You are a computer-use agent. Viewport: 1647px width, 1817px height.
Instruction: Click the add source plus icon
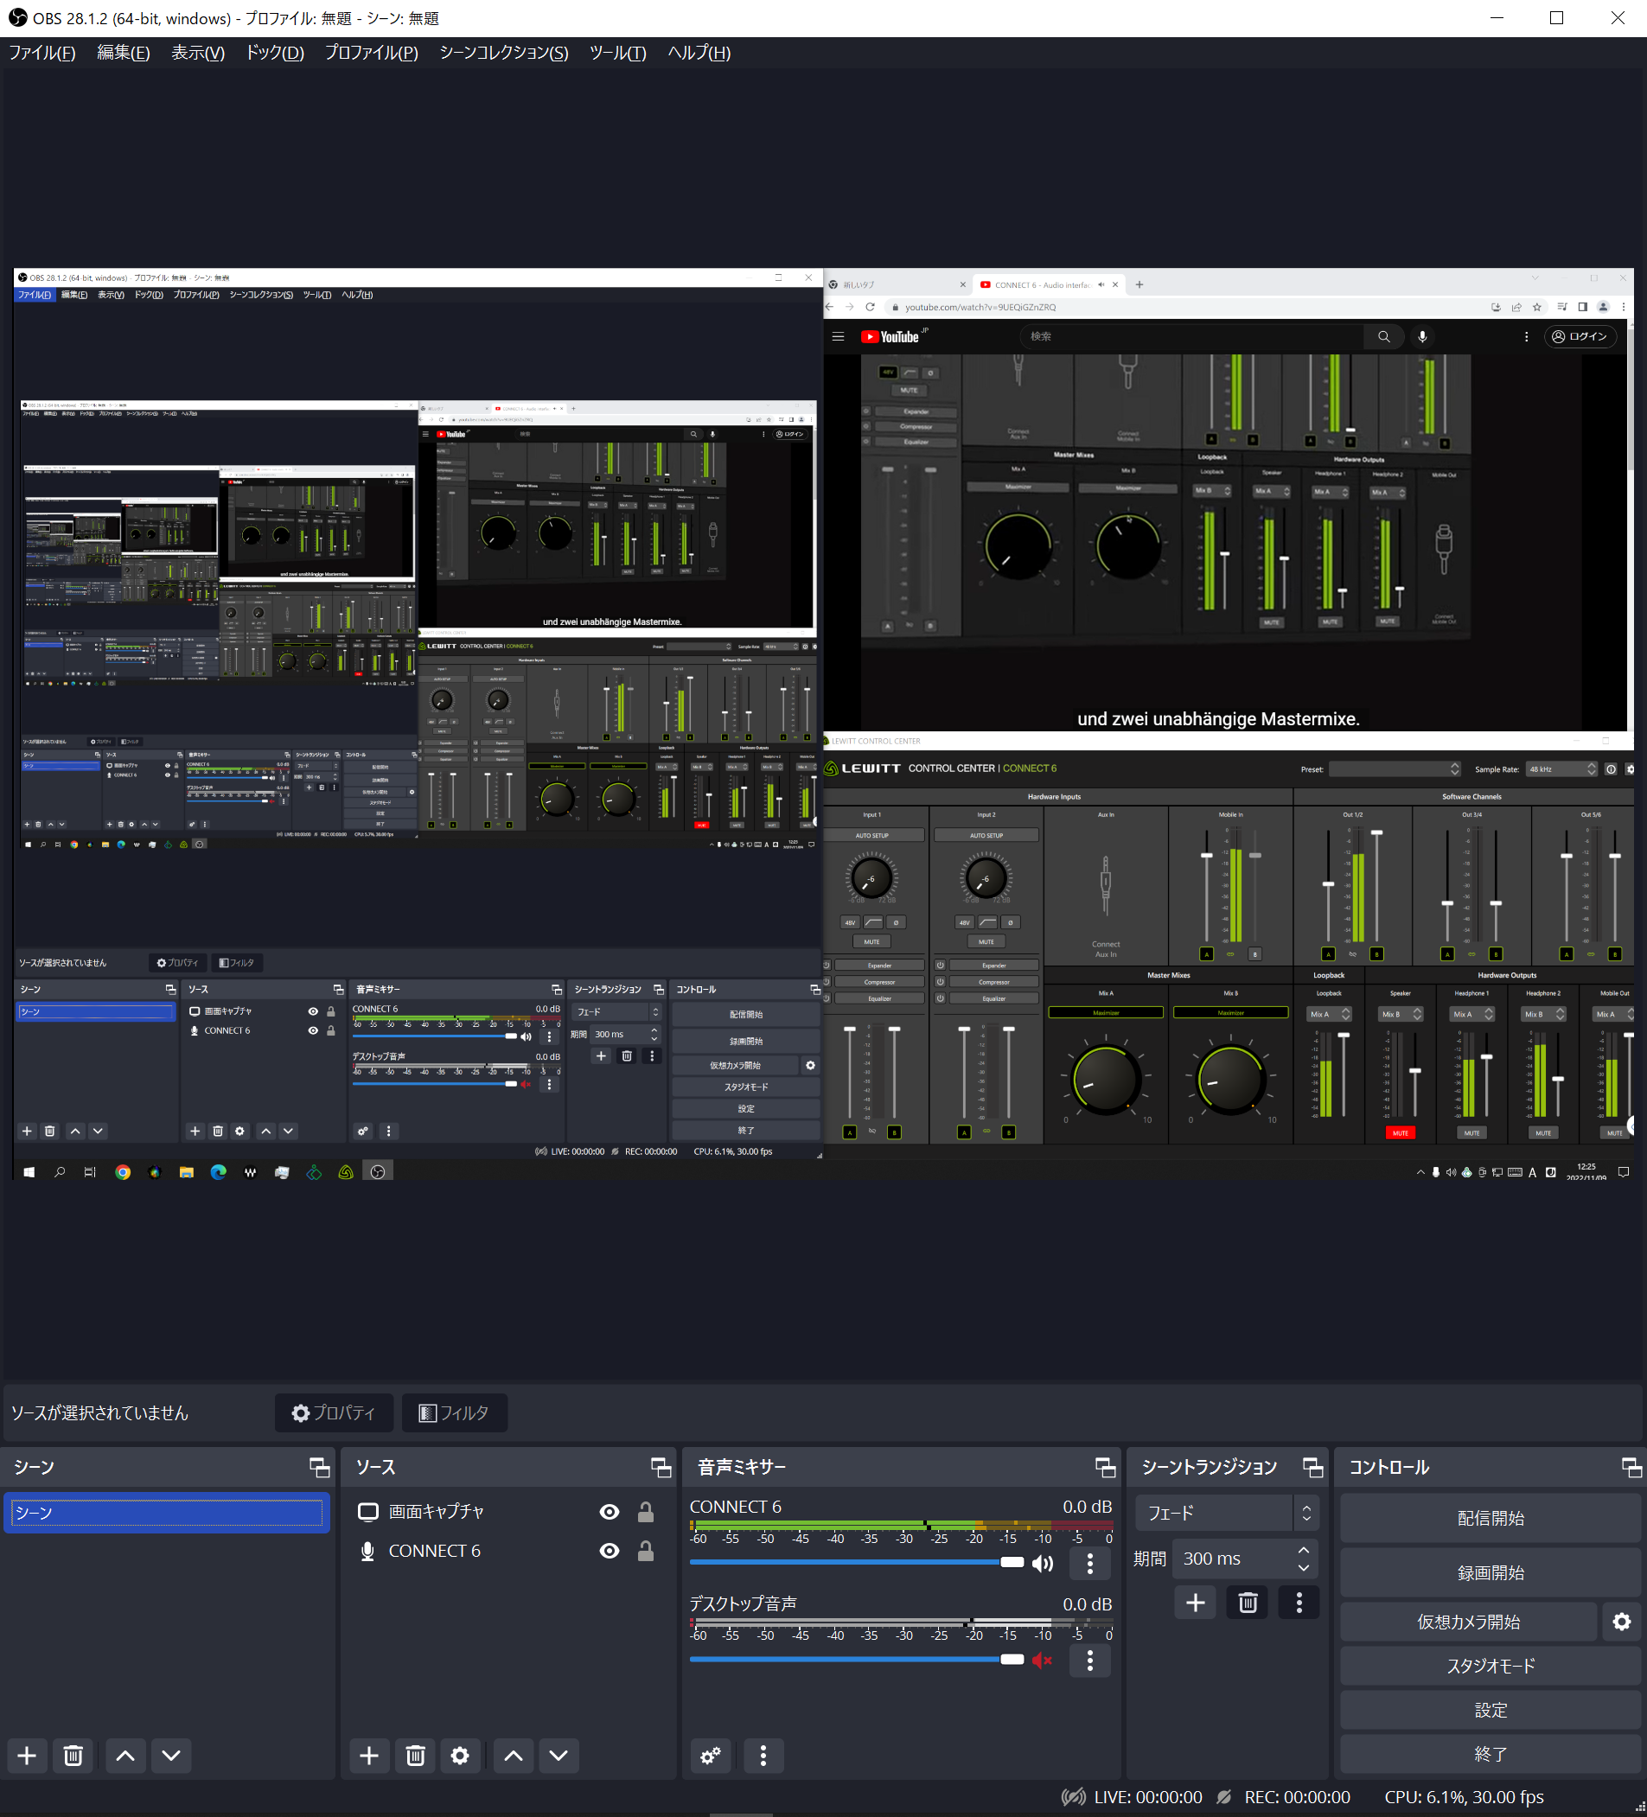tap(368, 1755)
